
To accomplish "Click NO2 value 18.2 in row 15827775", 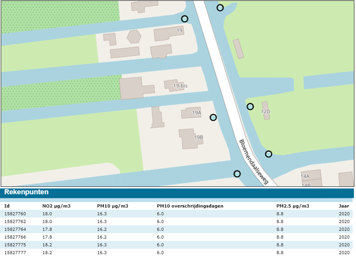I will click(x=47, y=245).
